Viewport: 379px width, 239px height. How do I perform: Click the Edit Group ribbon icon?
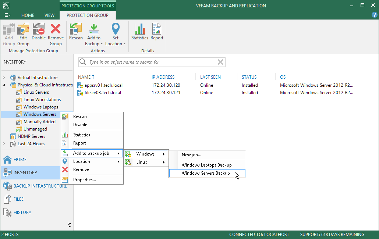pyautogui.click(x=23, y=29)
